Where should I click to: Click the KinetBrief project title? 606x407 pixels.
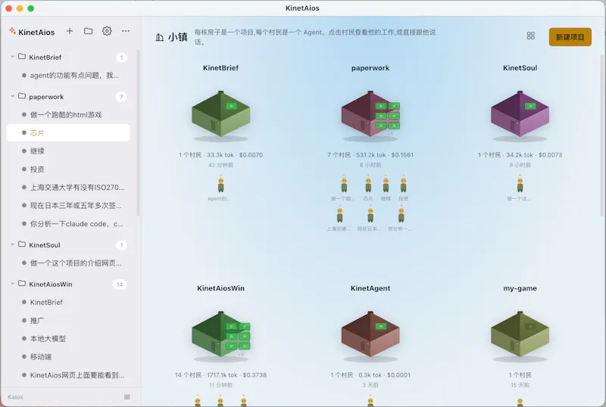point(220,68)
